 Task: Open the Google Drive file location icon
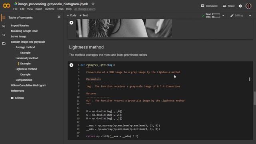point(16,4)
